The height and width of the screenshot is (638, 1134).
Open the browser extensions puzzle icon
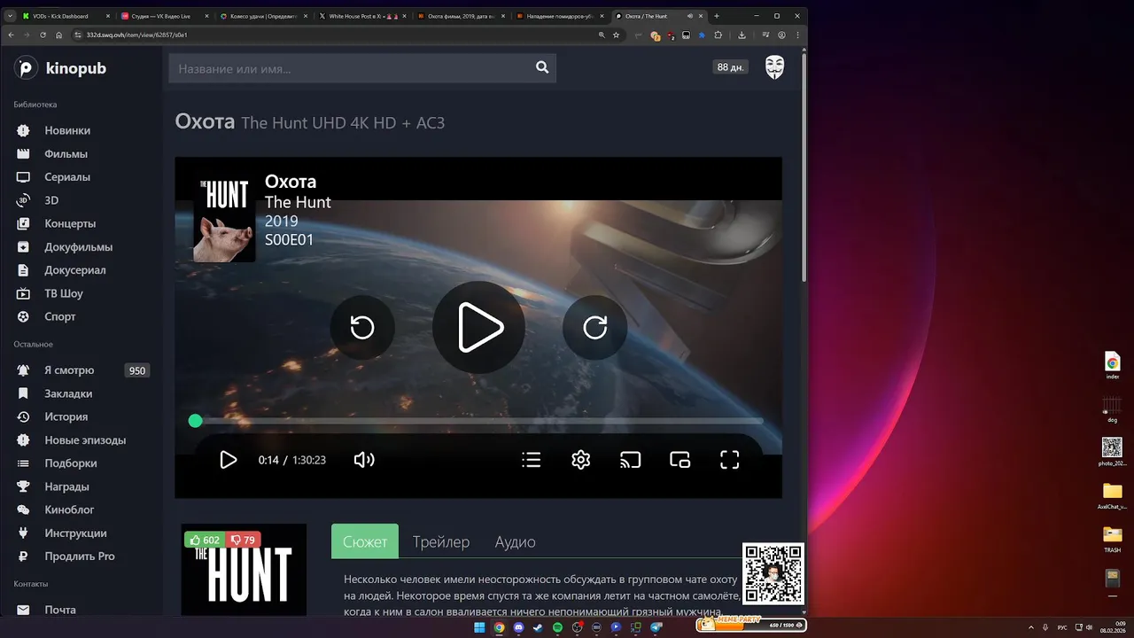pos(718,35)
